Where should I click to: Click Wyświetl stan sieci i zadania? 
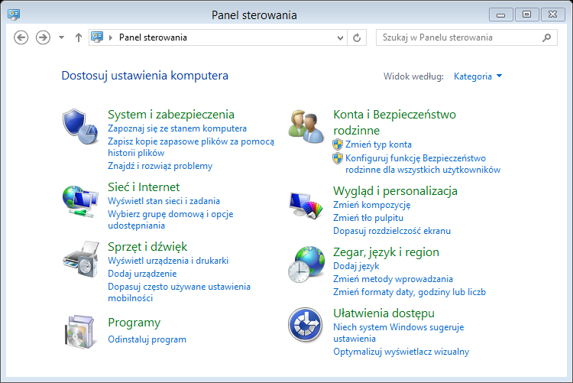point(163,201)
